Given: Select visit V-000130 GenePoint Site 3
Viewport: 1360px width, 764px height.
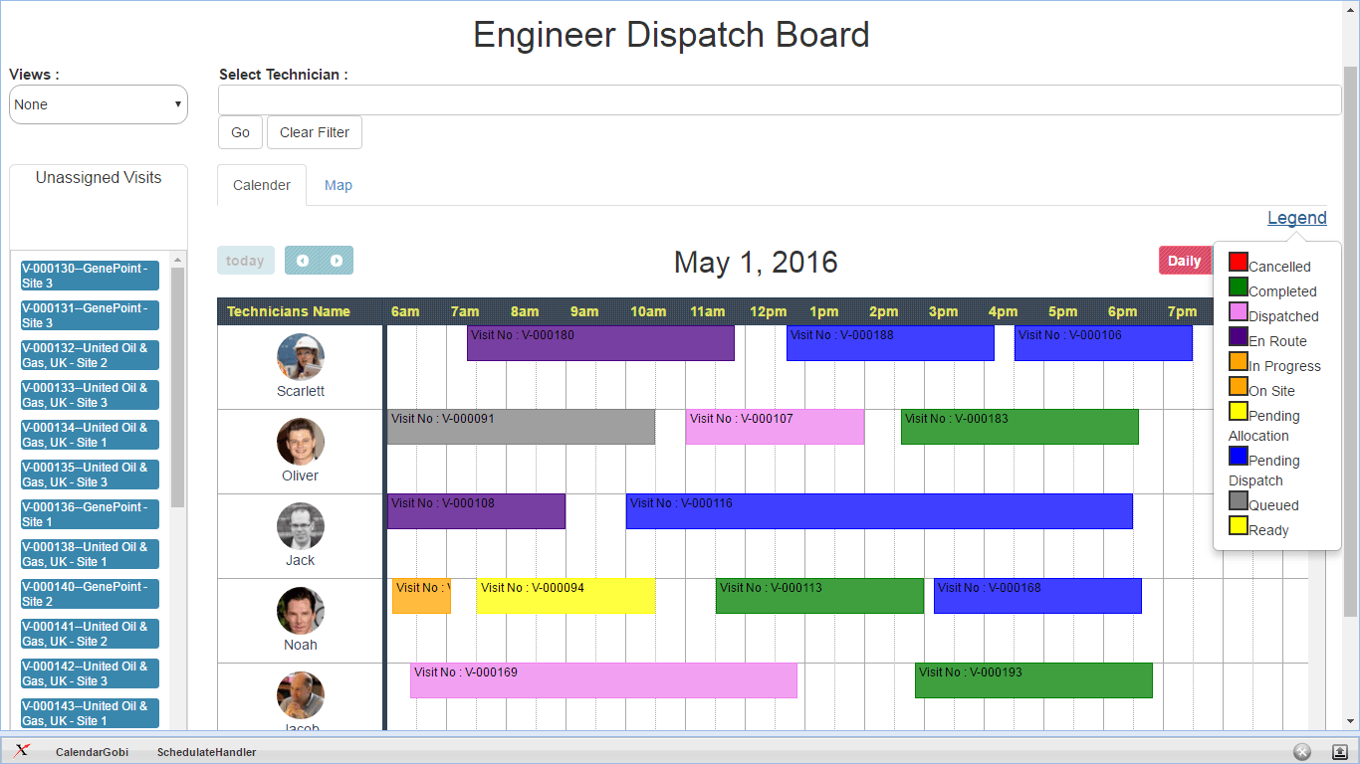Looking at the screenshot, I should 89,274.
